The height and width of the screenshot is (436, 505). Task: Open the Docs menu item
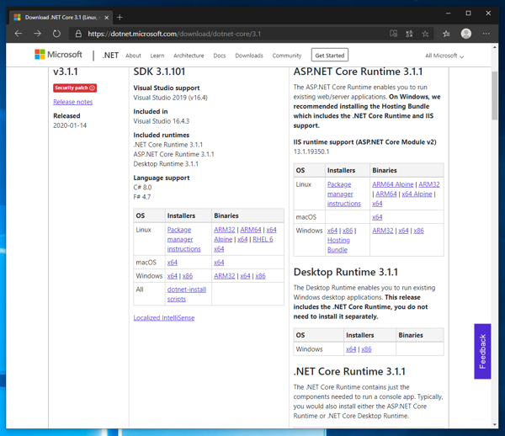[220, 56]
